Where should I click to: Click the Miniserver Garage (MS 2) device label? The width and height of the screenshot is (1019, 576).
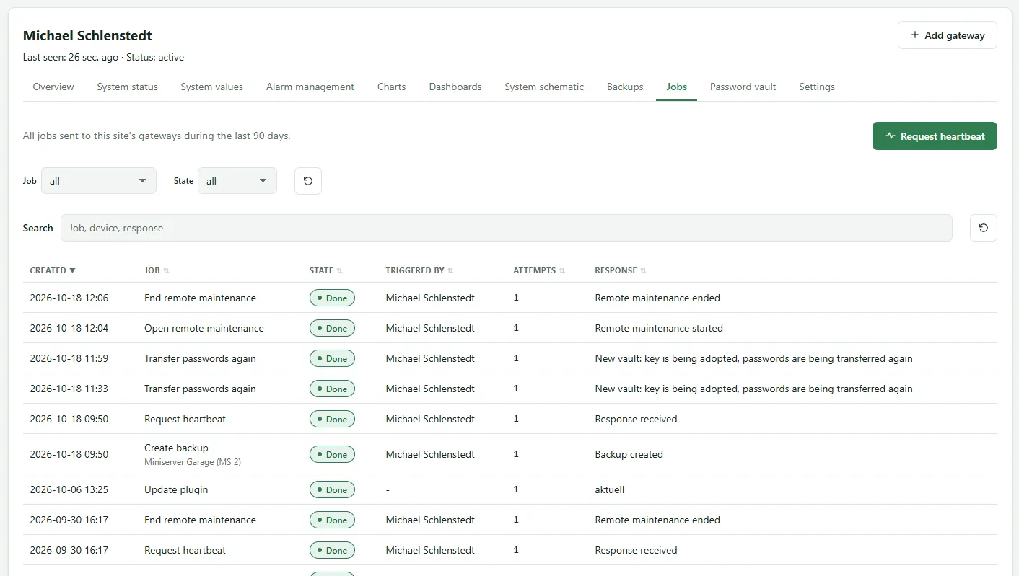pos(193,461)
